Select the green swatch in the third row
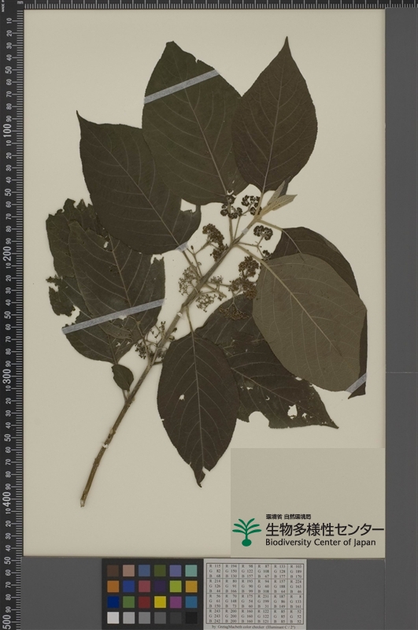Image resolution: width=418 pixels, height=630 pixels. click(x=128, y=602)
